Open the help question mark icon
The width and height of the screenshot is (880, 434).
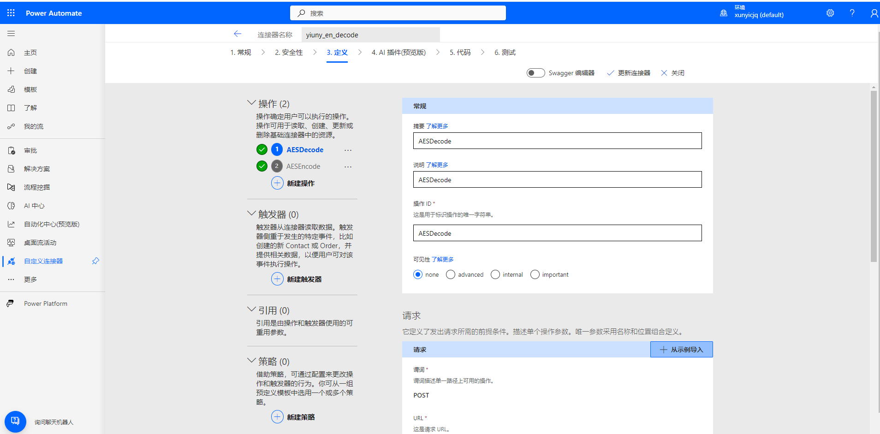pos(852,13)
